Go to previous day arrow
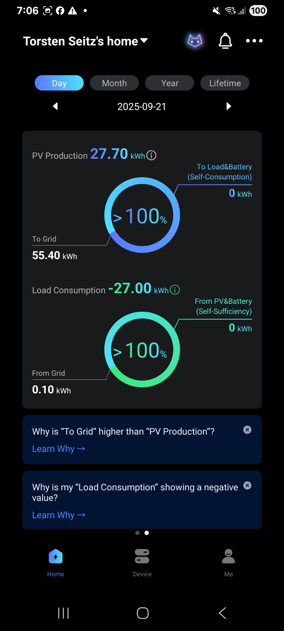 pos(55,106)
